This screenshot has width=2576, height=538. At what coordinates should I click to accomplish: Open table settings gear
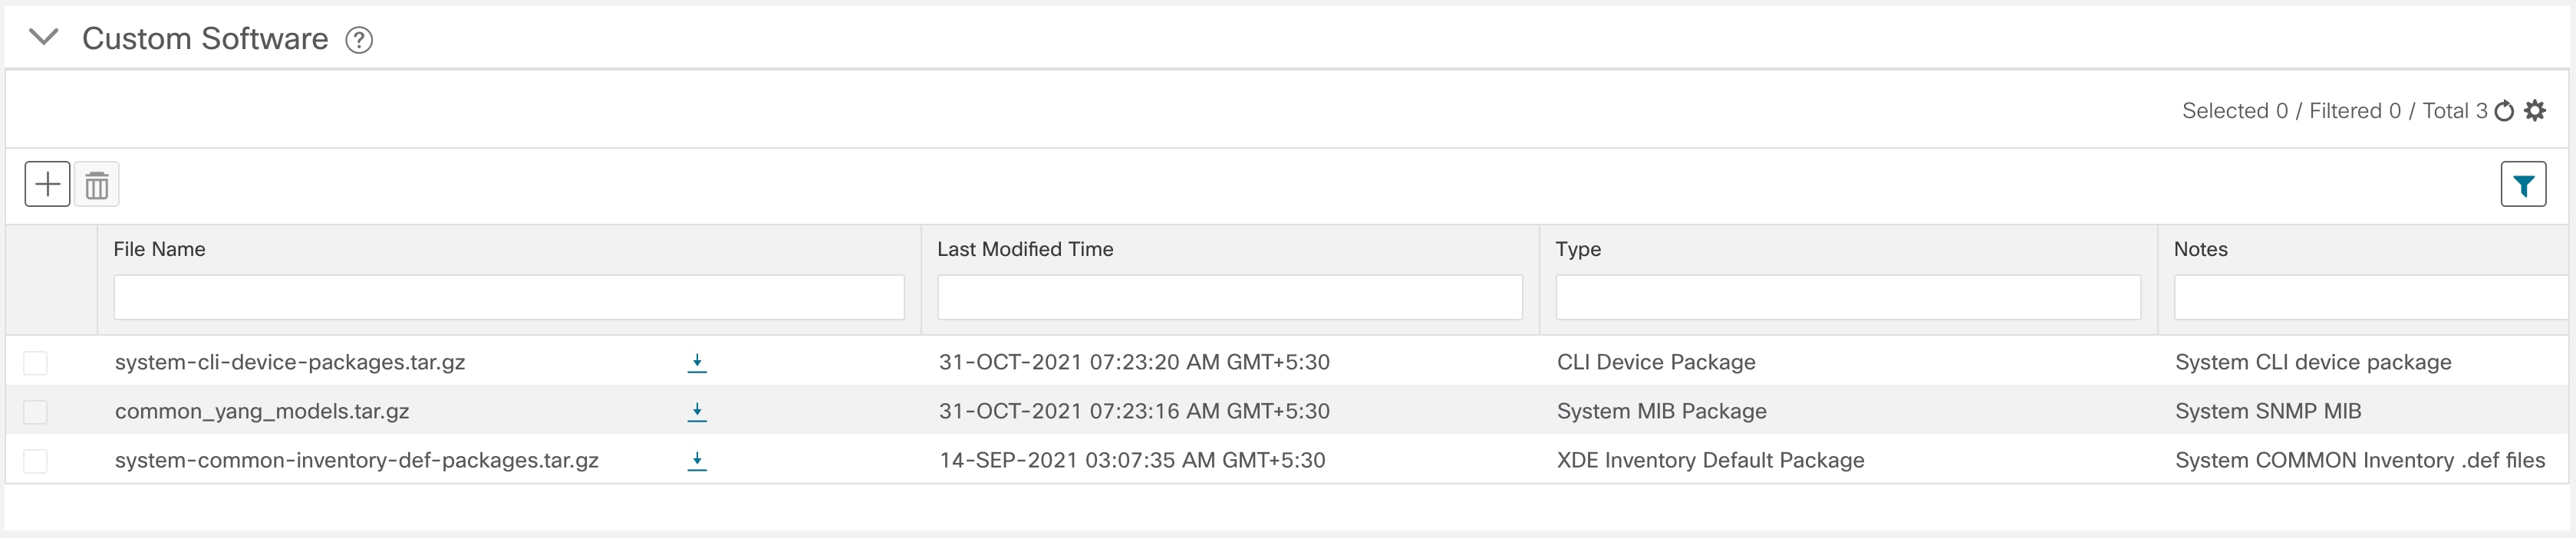click(2535, 111)
